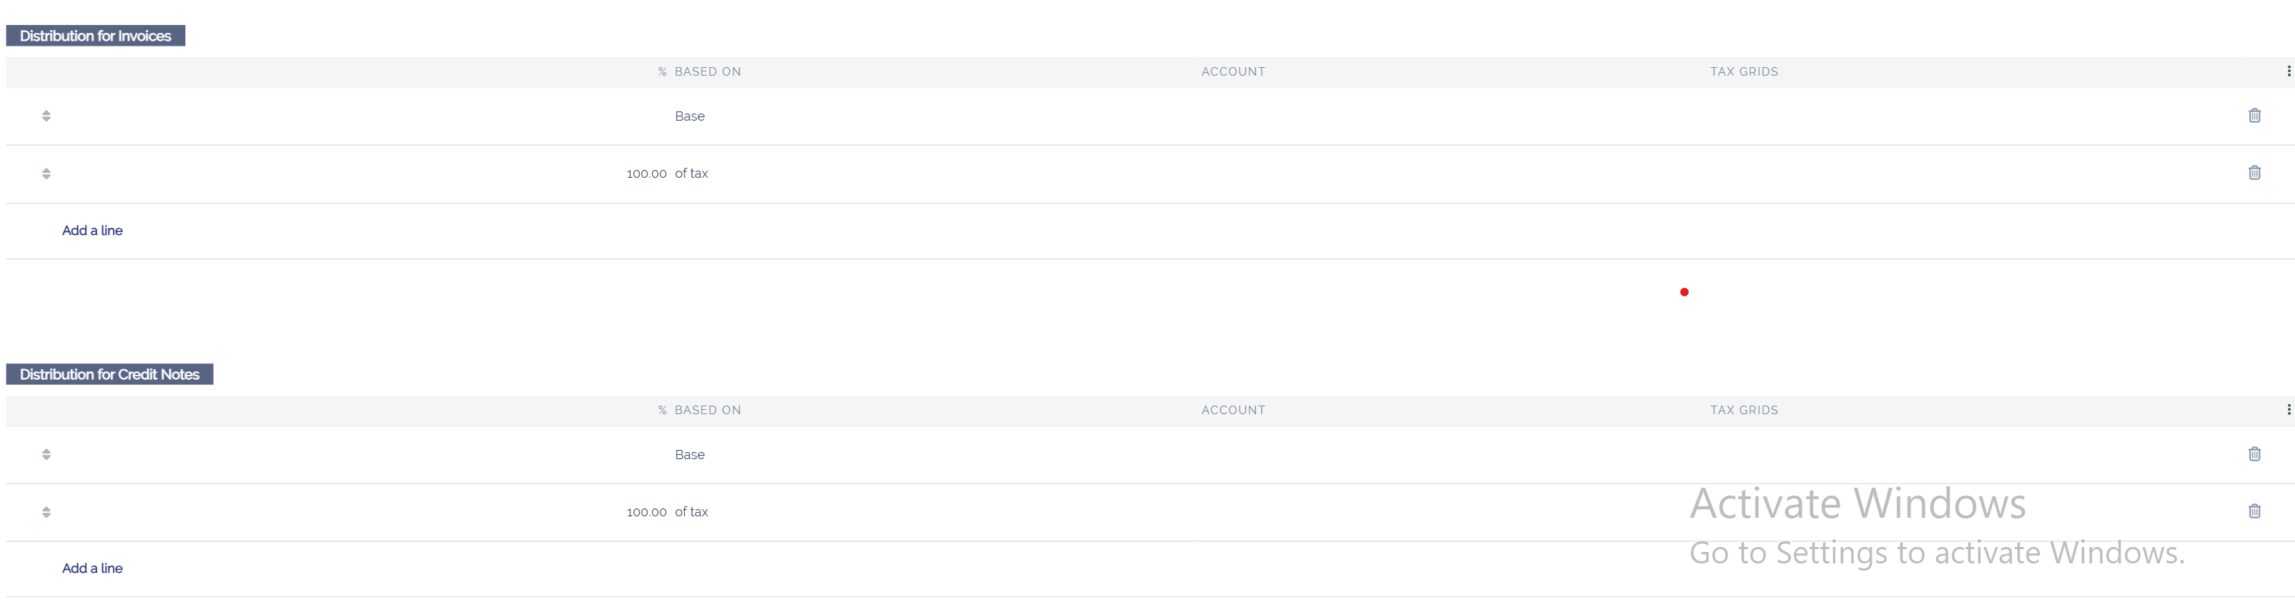Click Based On 'Base' cell in invoices table

[x=689, y=116]
